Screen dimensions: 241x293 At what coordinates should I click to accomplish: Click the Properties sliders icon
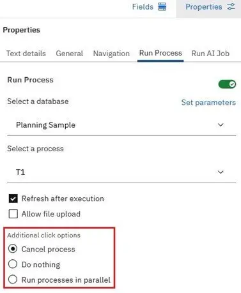coord(231,7)
